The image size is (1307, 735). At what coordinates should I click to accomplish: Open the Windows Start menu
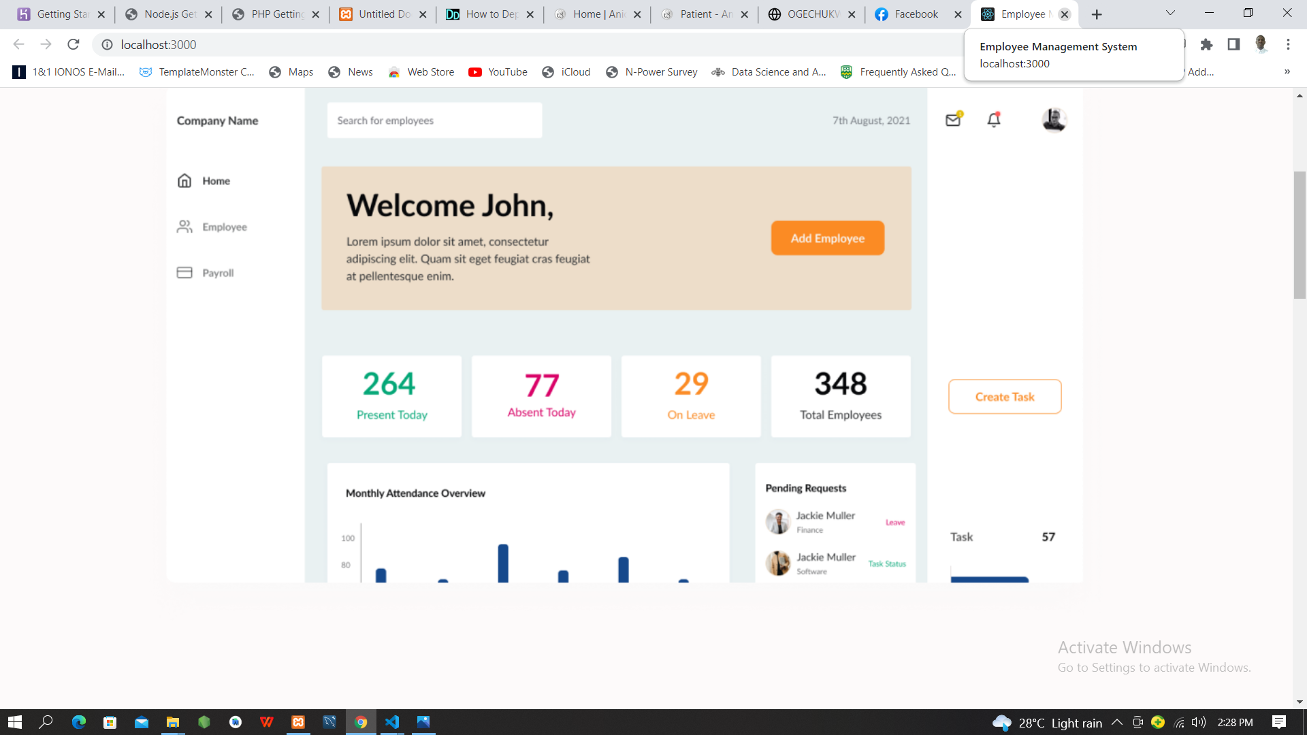[x=15, y=722]
